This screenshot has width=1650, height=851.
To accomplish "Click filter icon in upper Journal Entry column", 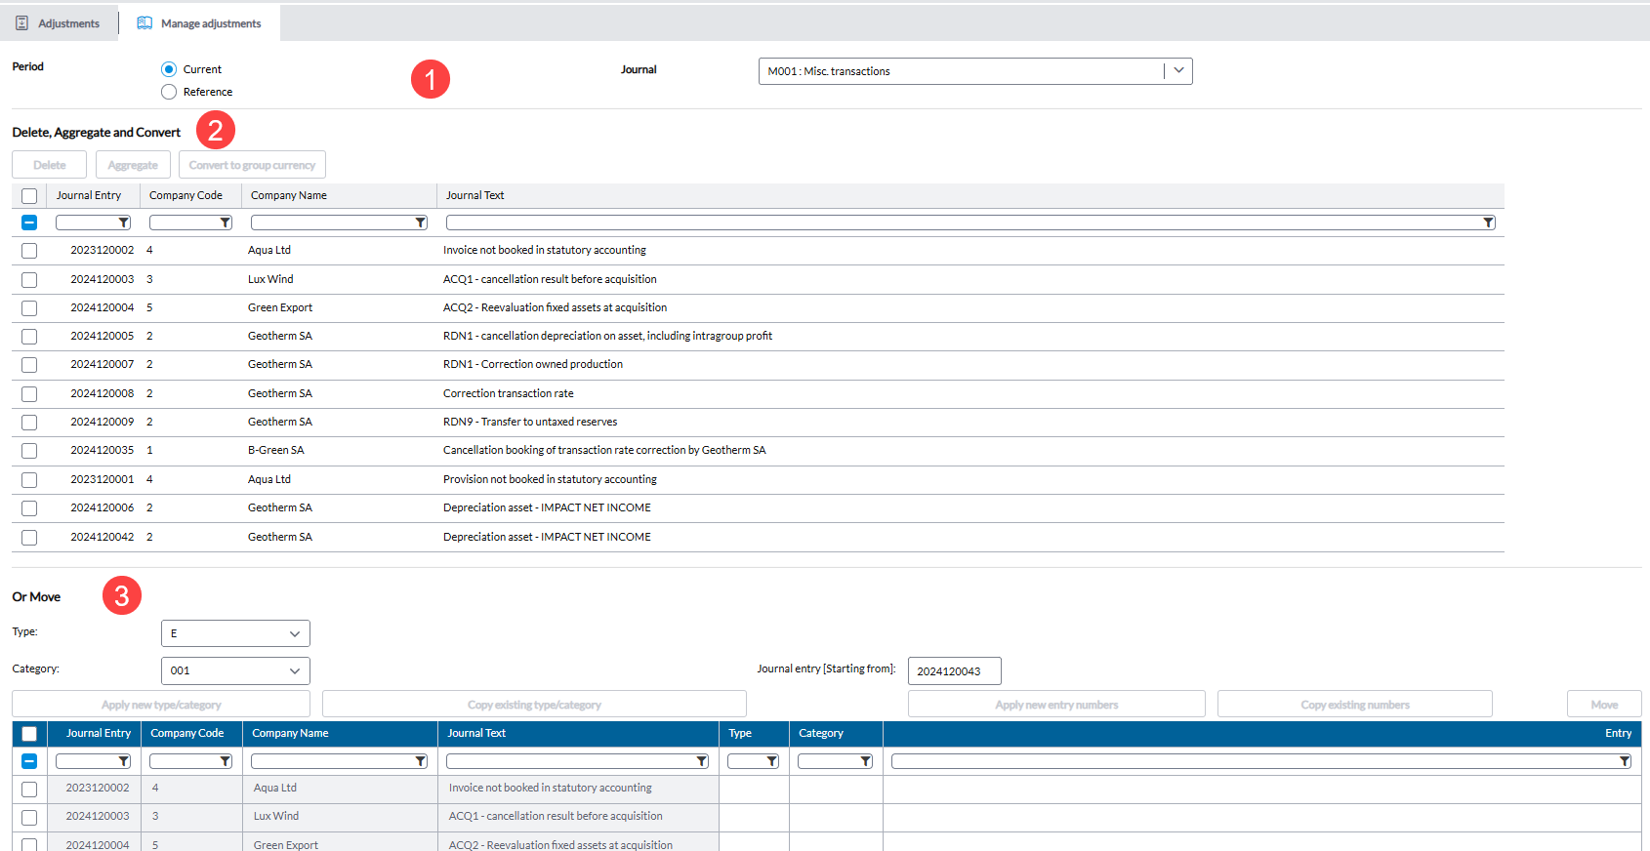I will pyautogui.click(x=124, y=223).
